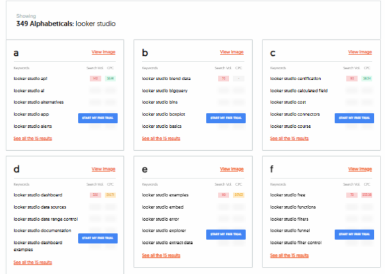Image resolution: width=385 pixels, height=274 pixels.
Task: Click Start My Free Trial in card f
Action: click(x=354, y=234)
